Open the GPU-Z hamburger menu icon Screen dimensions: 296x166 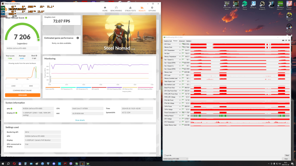(x=289, y=41)
